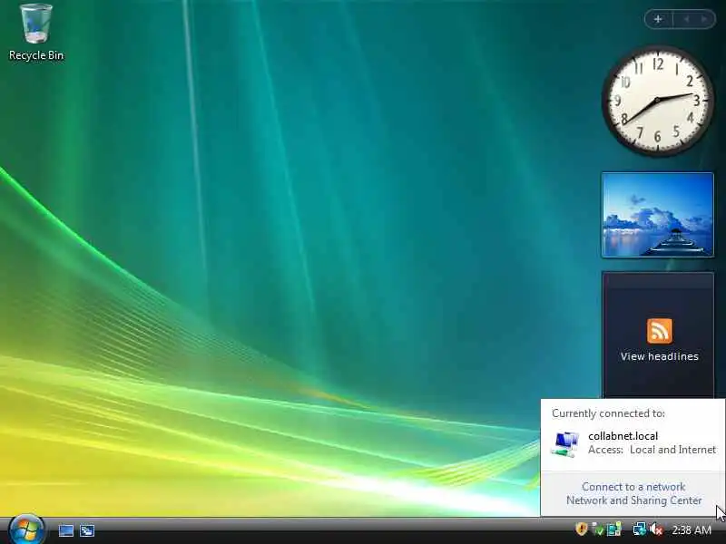Click the slide show picture gadget
Screen dimensions: 726x544
pos(657,215)
